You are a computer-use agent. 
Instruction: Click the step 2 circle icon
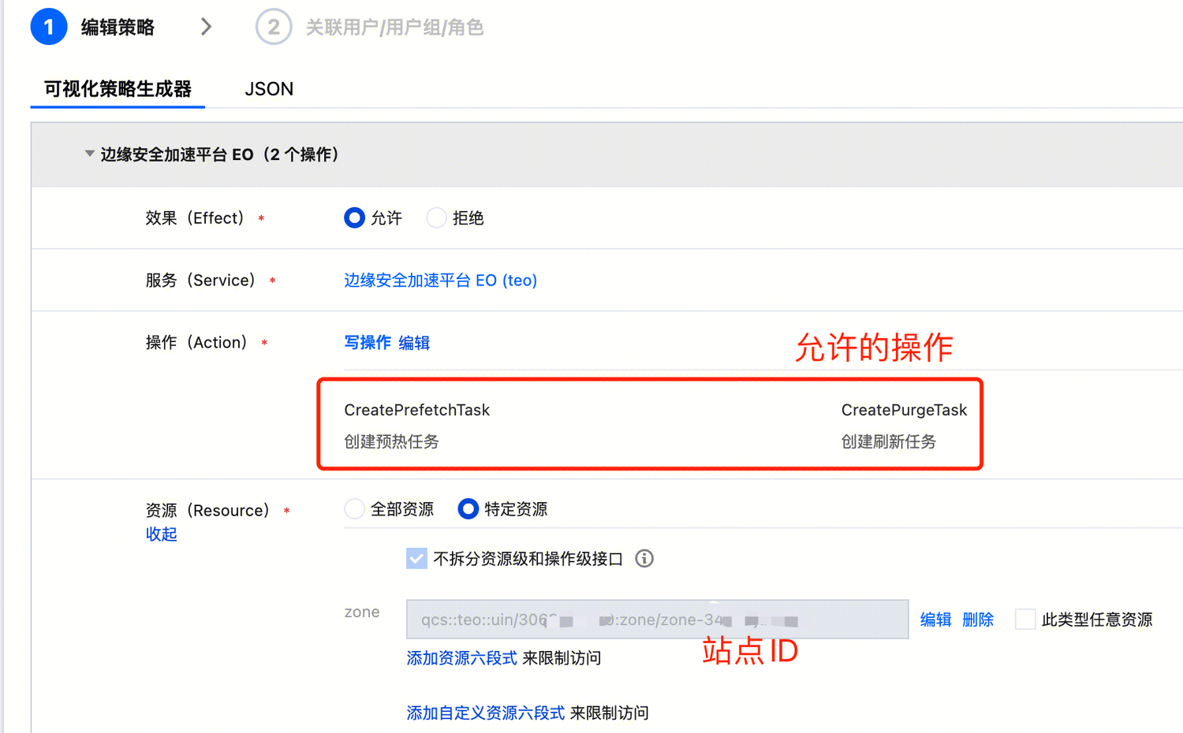274,27
